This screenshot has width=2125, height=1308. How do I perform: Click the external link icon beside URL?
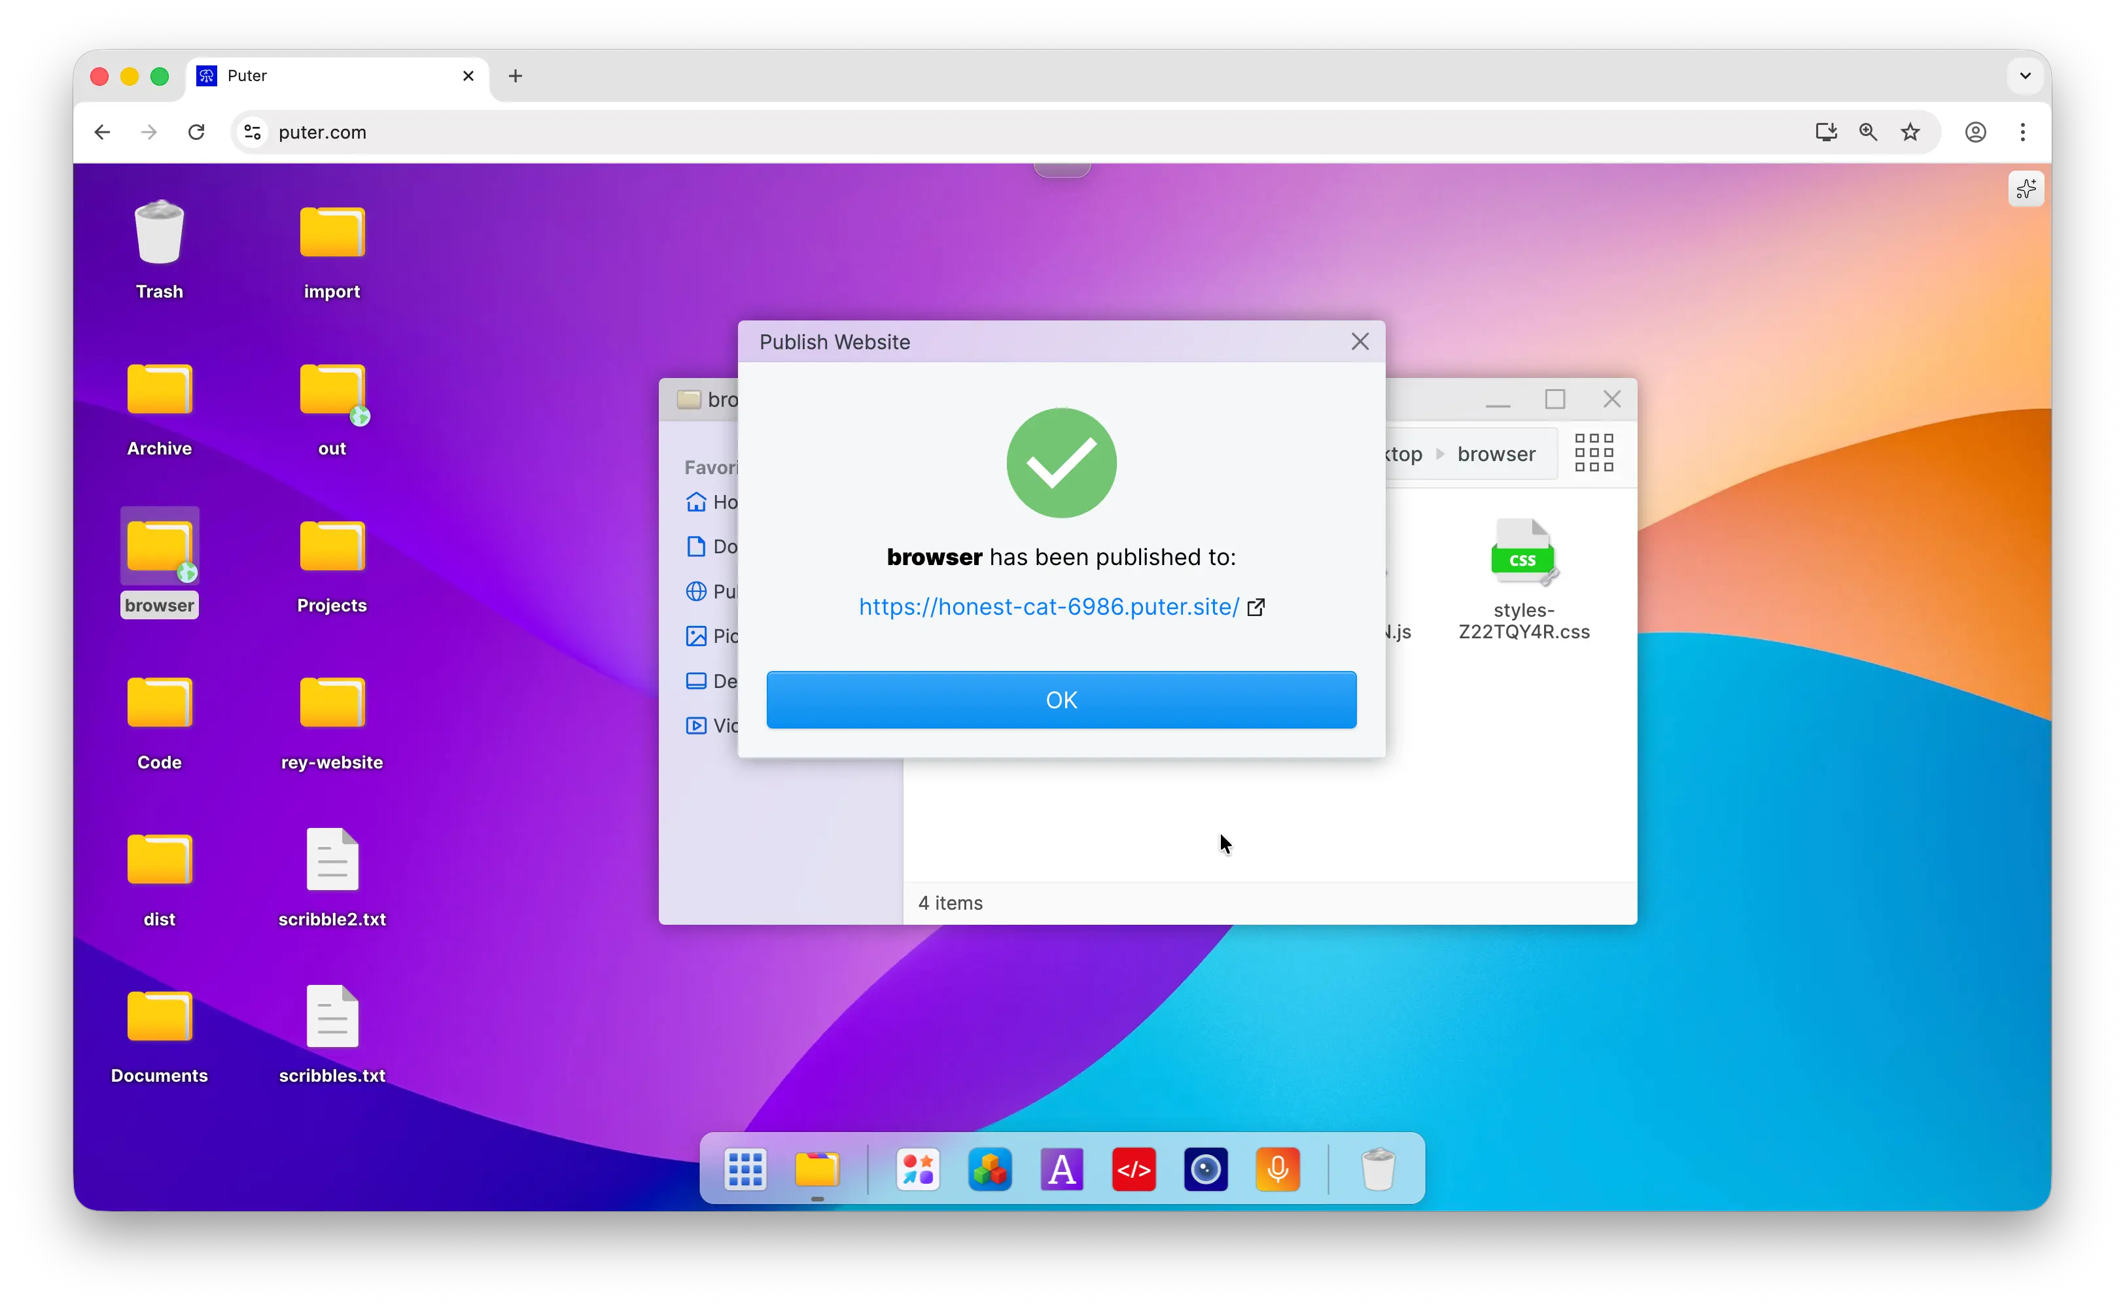click(x=1256, y=608)
